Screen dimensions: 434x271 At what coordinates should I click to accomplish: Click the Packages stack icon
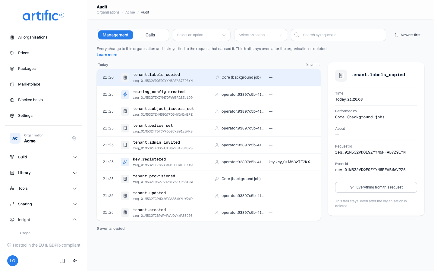[12, 69]
